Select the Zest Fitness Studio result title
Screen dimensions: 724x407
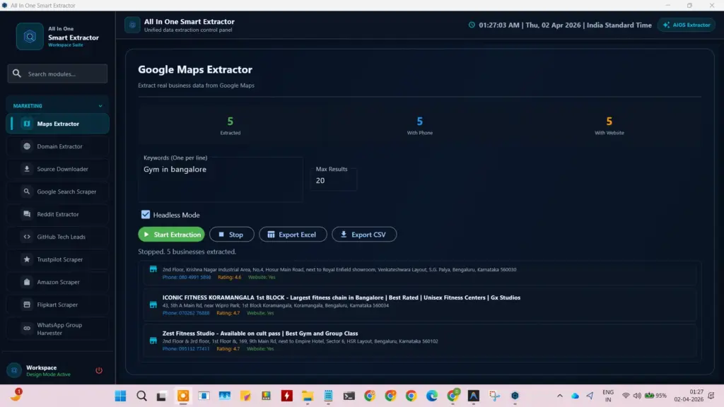point(260,334)
